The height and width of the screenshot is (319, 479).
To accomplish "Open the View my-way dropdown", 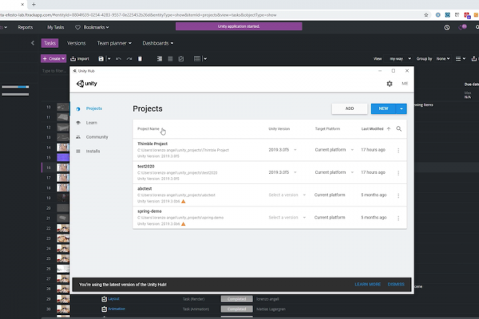I will (x=400, y=58).
